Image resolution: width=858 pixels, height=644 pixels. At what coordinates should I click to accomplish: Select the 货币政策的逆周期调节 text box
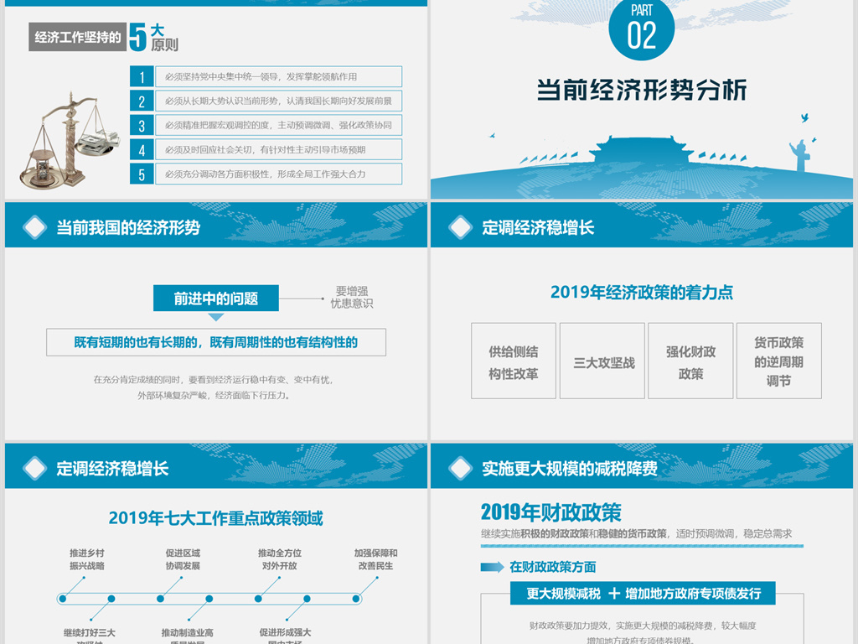(x=778, y=360)
